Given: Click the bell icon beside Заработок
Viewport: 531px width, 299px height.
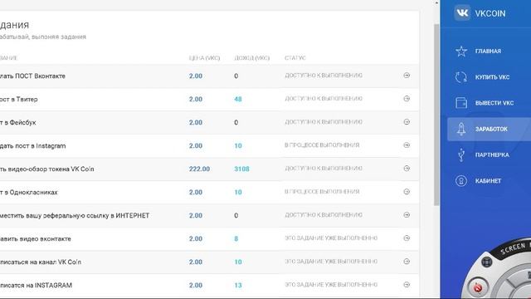Looking at the screenshot, I should (461, 129).
